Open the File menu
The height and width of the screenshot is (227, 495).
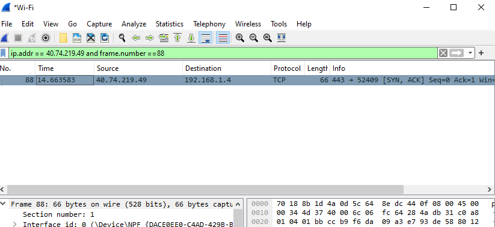click(x=7, y=24)
